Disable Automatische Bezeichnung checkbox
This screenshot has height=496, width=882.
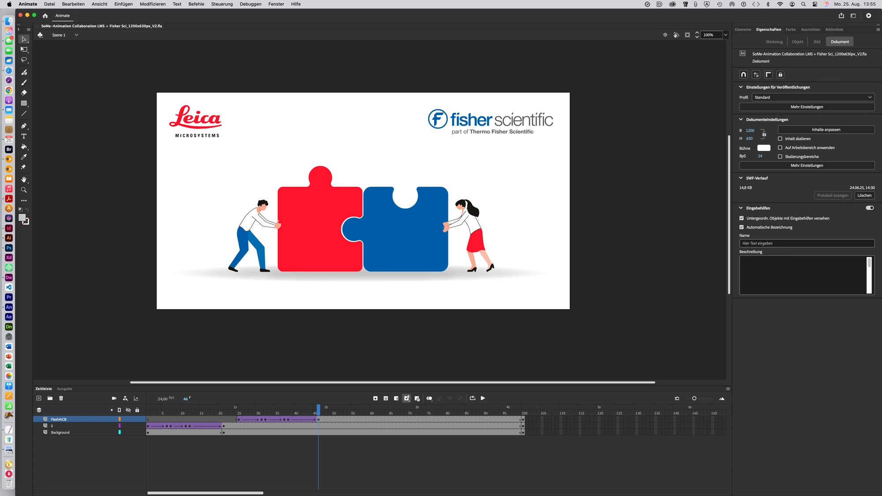[742, 227]
